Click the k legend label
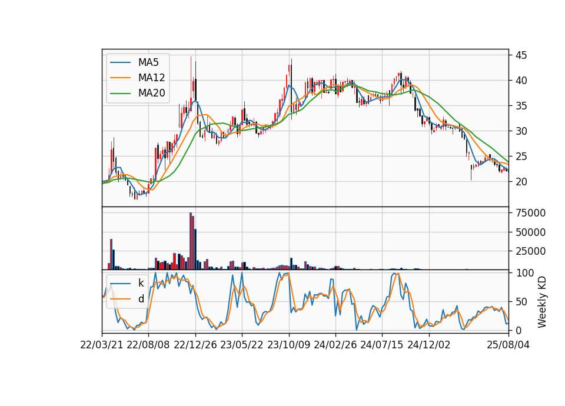 point(141,283)
